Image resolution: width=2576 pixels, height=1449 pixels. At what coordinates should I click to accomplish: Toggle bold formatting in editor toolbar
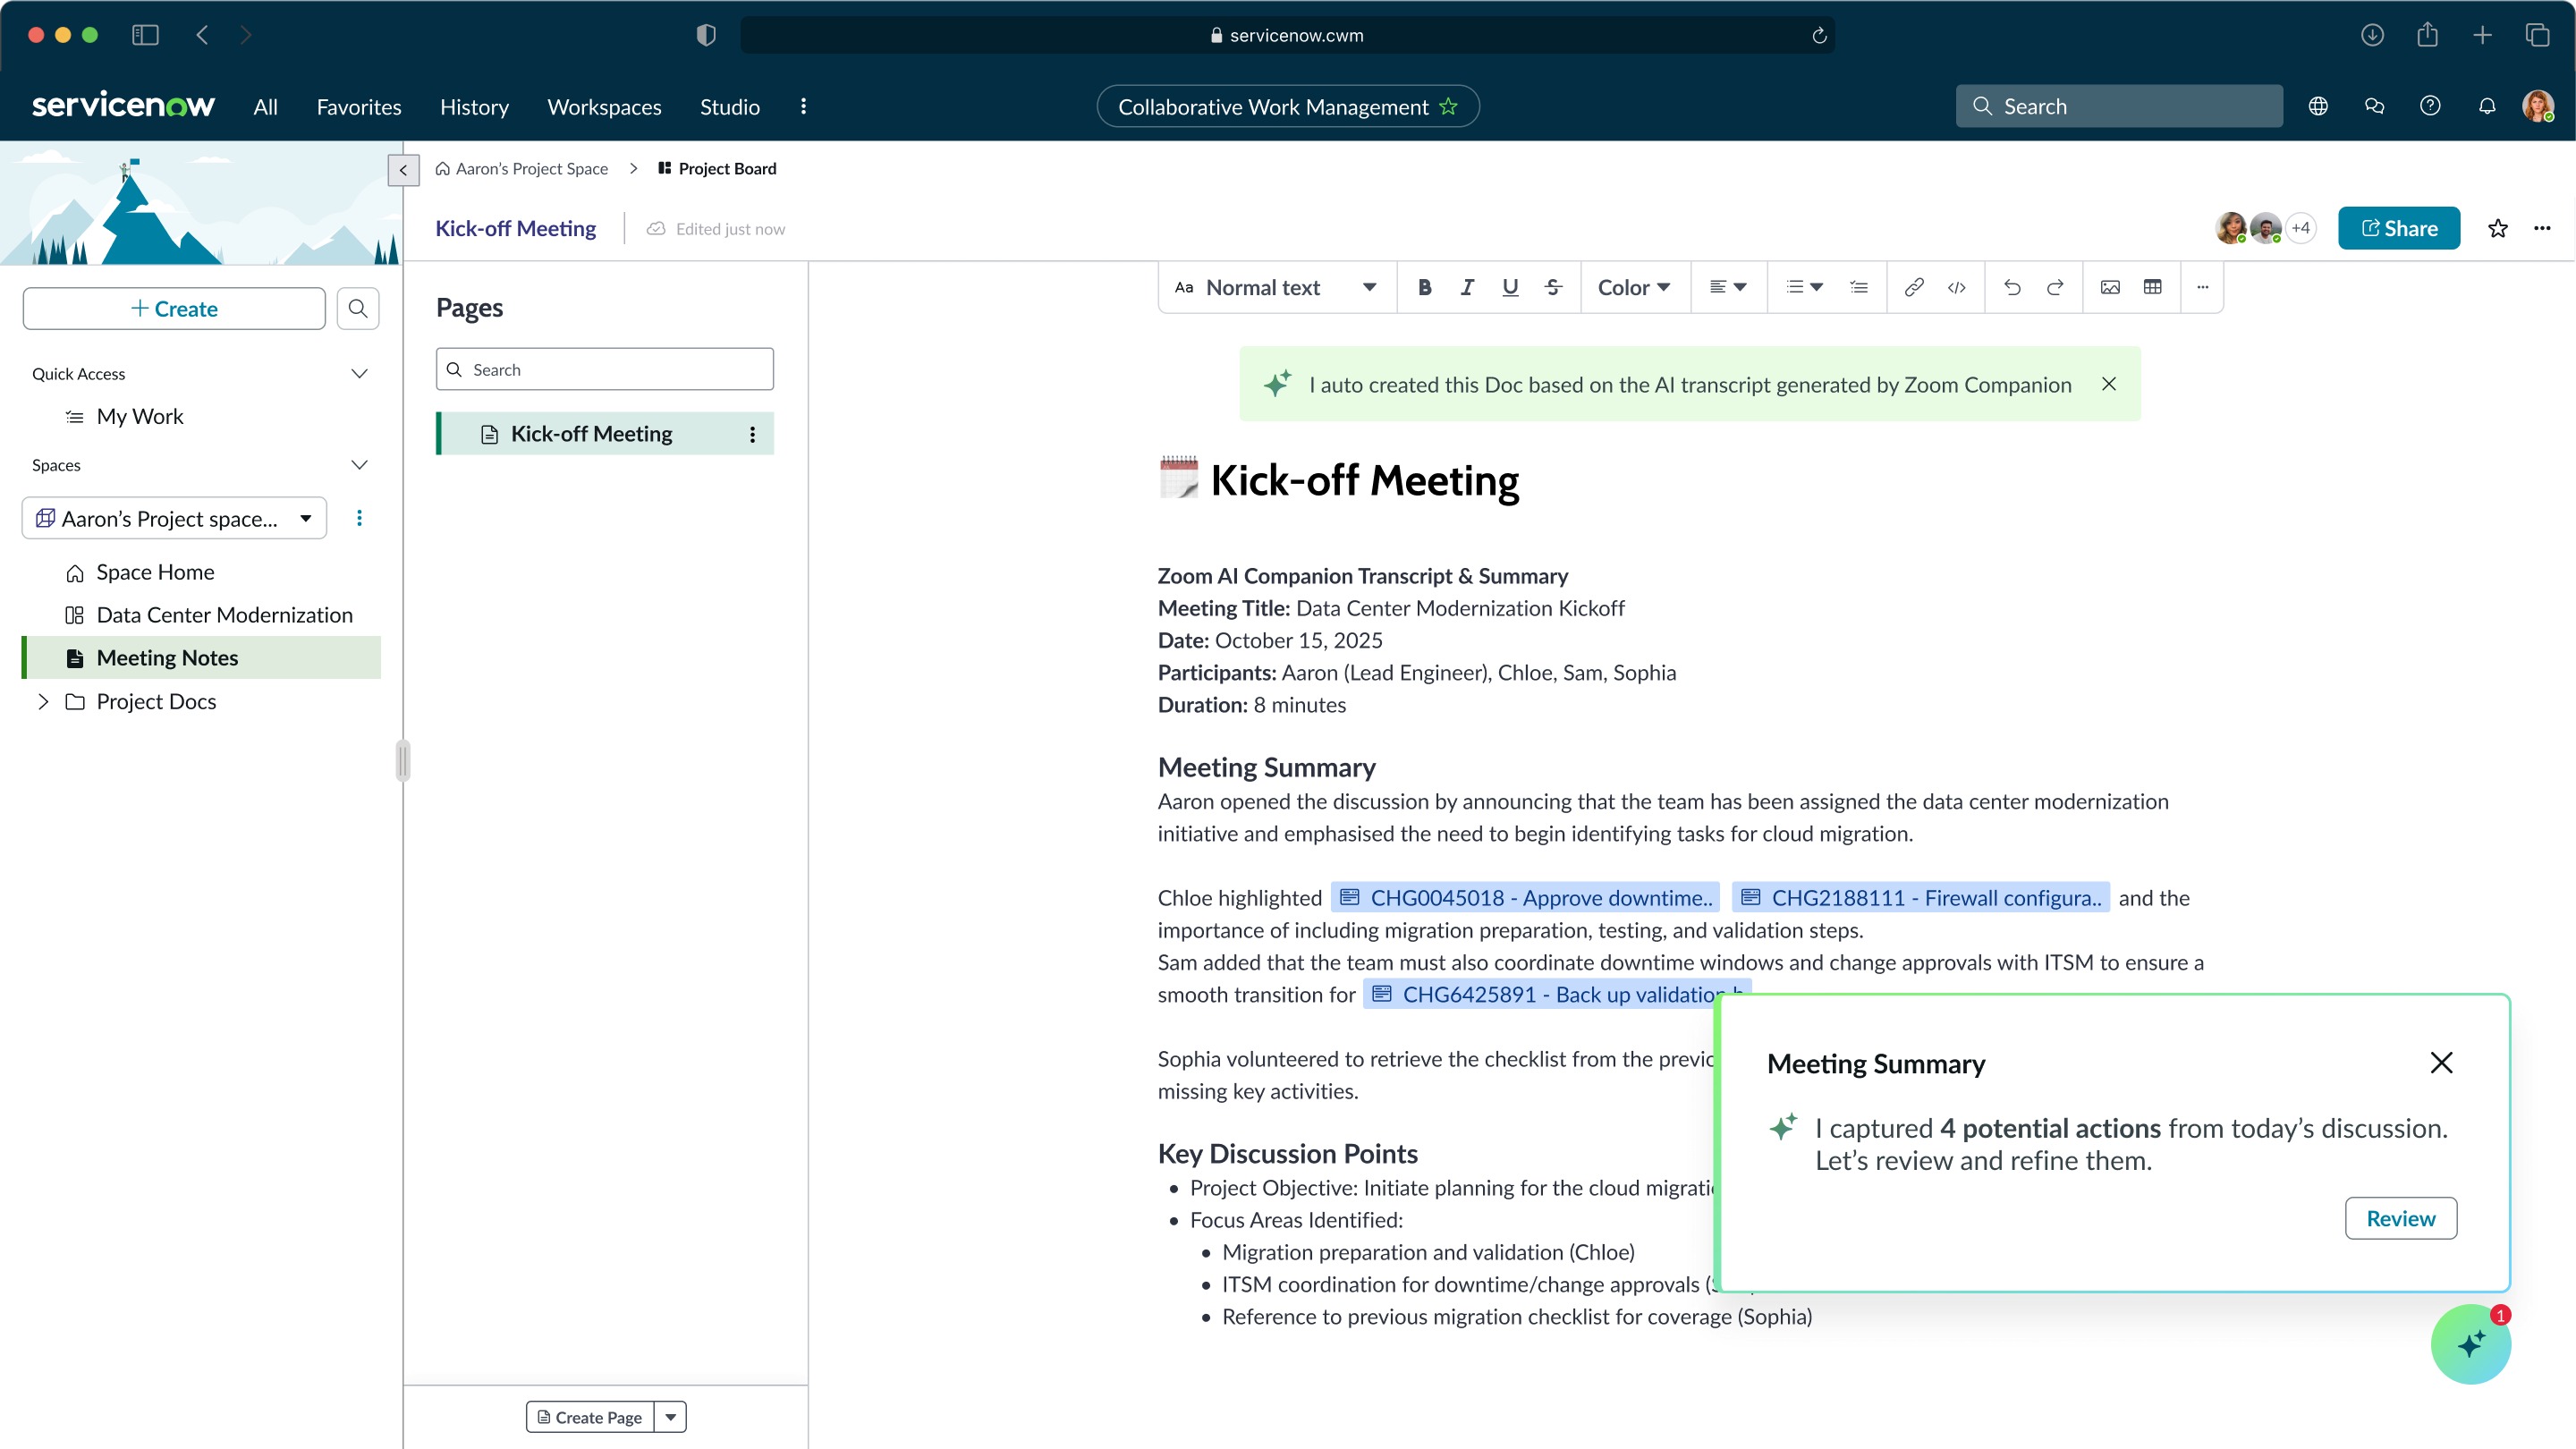1424,288
